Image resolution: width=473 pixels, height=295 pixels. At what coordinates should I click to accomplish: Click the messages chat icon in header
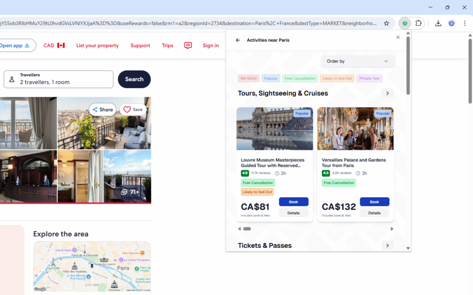(188, 46)
